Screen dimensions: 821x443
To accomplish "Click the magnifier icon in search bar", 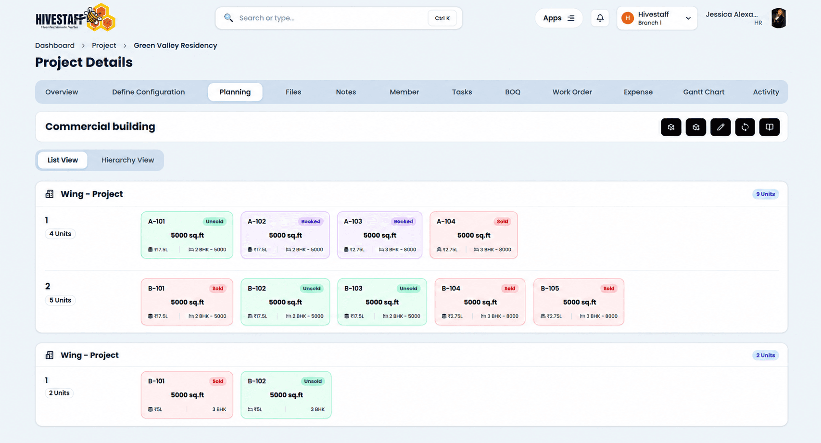I will (x=228, y=18).
